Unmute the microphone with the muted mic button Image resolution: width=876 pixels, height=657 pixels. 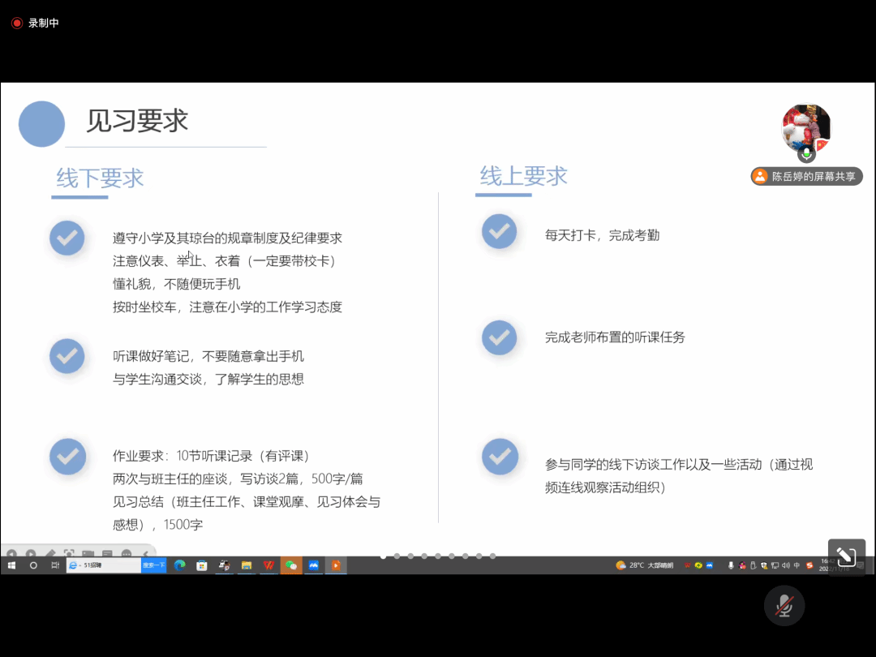(x=784, y=605)
